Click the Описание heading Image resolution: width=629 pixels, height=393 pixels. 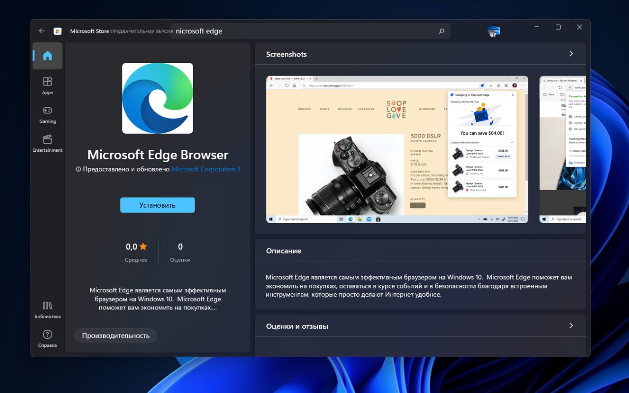[x=284, y=251]
